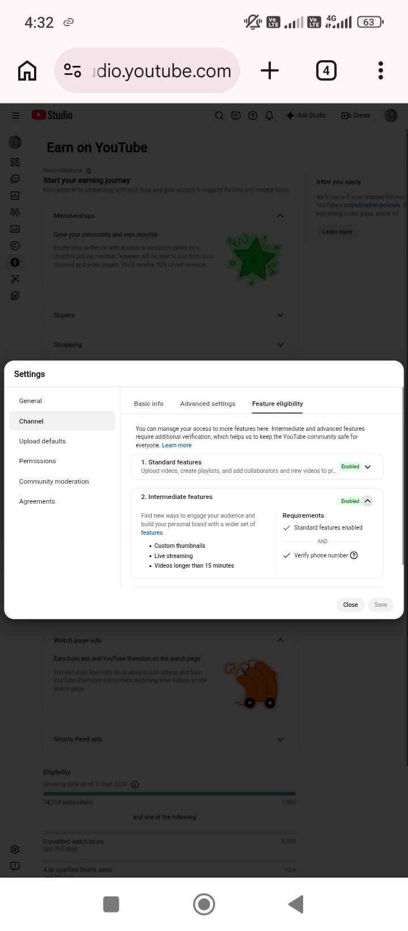Click the help question mark beside Verify phone number
Screen dimensions: 408x931
(354, 555)
